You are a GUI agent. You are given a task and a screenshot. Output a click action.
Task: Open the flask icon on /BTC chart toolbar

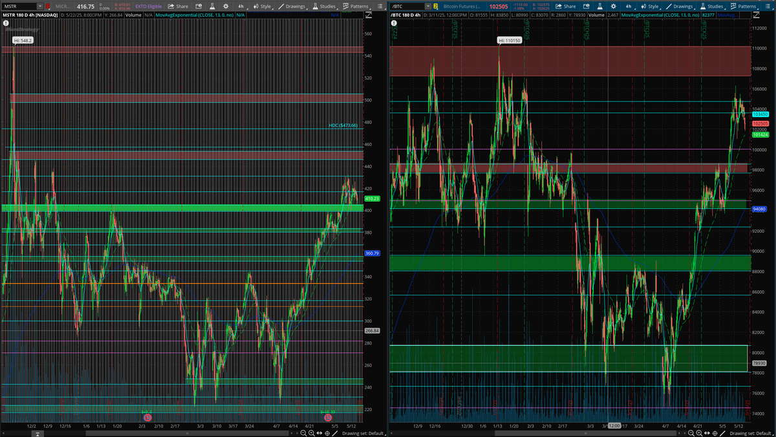coord(599,6)
